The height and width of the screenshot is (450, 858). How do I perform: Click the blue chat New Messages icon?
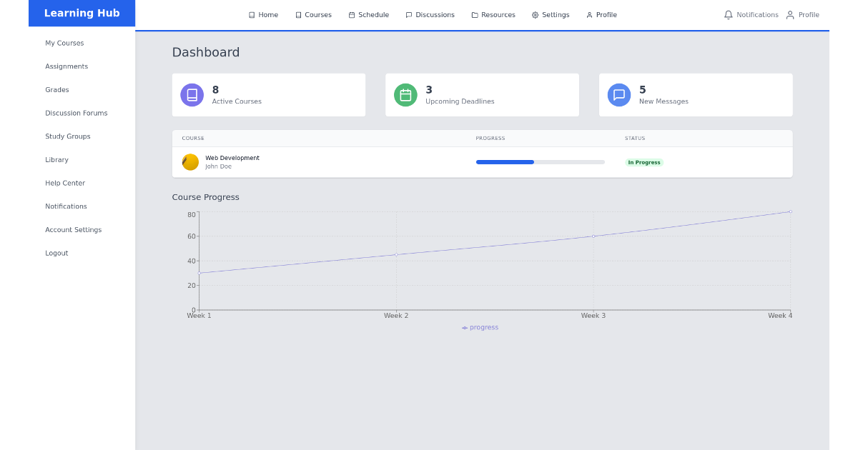pos(619,95)
